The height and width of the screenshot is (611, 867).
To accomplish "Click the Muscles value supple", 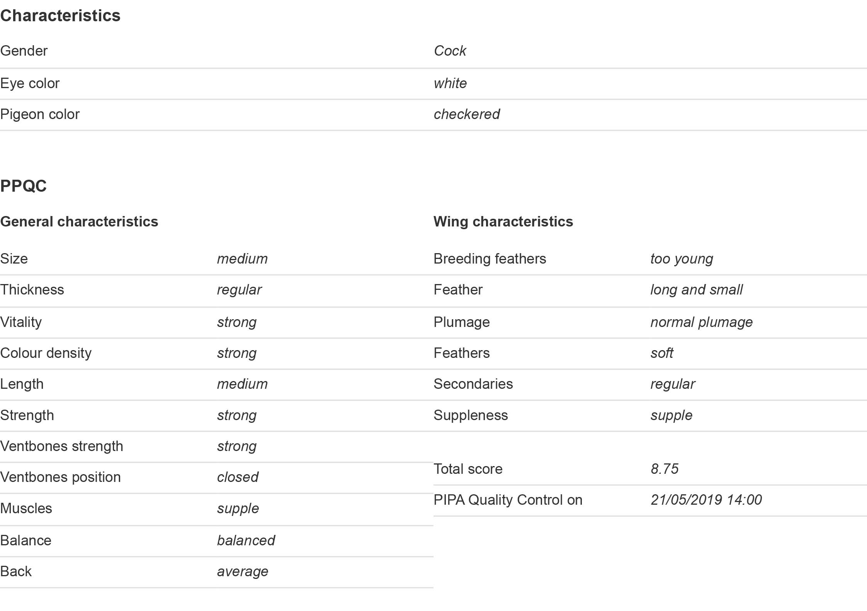I will click(x=238, y=509).
